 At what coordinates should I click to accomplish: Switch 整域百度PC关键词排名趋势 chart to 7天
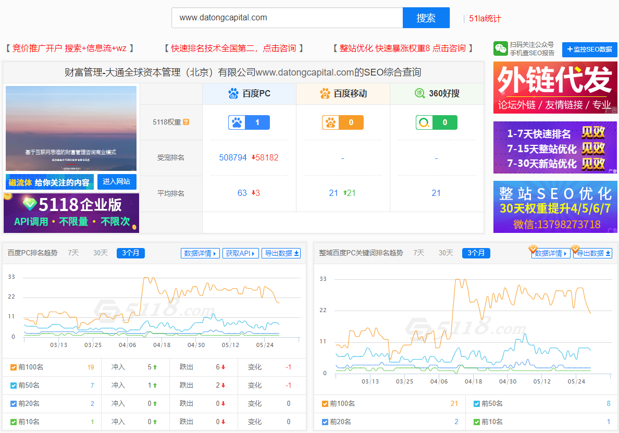(419, 253)
